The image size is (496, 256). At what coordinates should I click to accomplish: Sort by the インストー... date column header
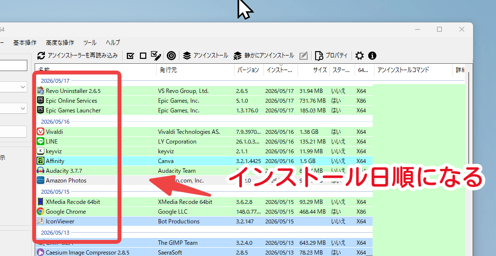pos(280,70)
